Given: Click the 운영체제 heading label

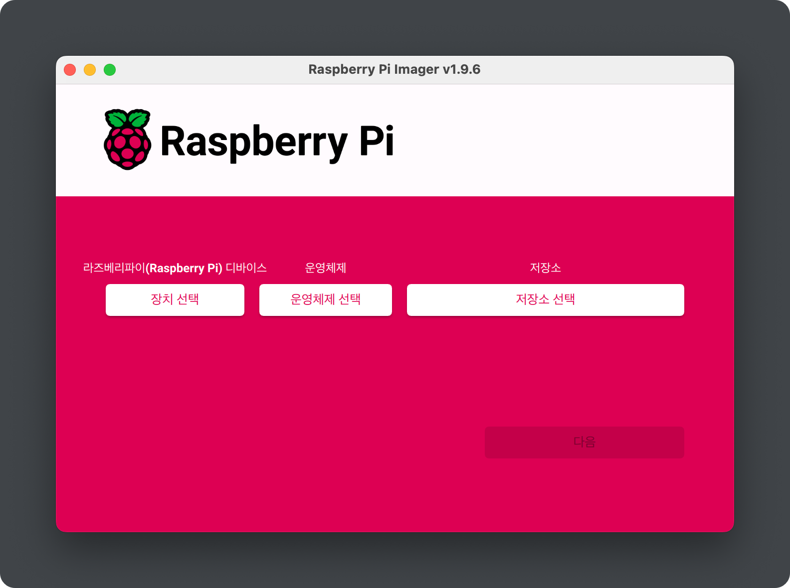Looking at the screenshot, I should click(326, 268).
